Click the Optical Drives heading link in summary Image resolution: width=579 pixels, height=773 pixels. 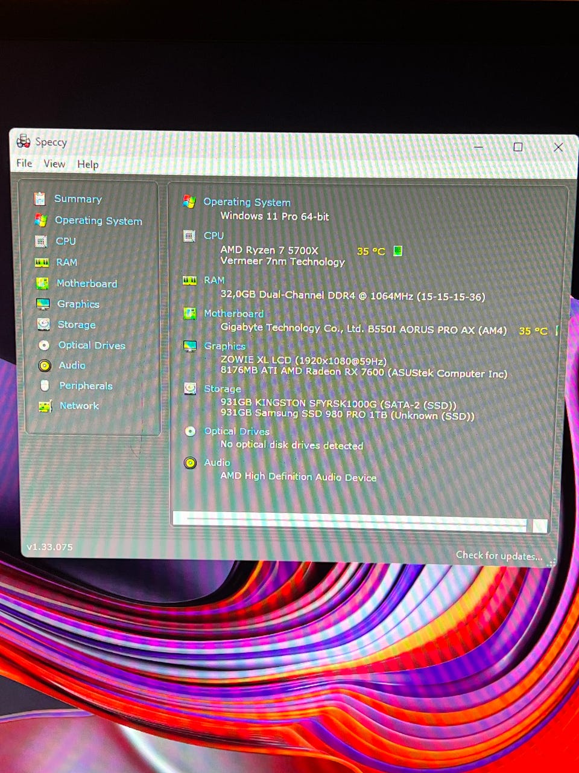pos(236,431)
